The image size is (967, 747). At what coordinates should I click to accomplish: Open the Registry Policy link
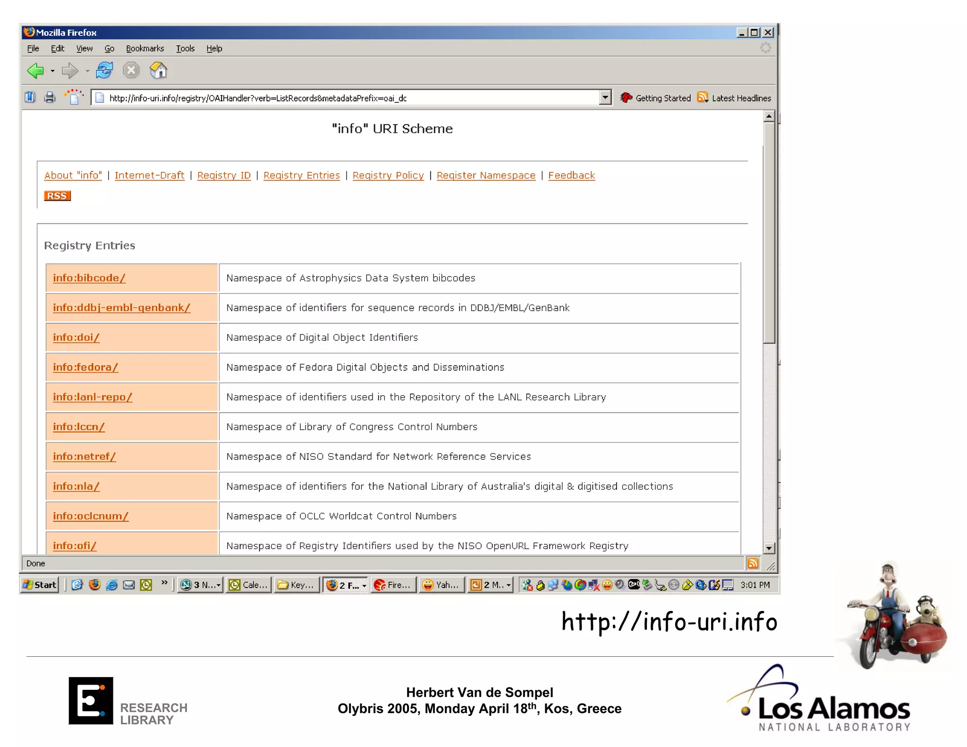pyautogui.click(x=388, y=175)
